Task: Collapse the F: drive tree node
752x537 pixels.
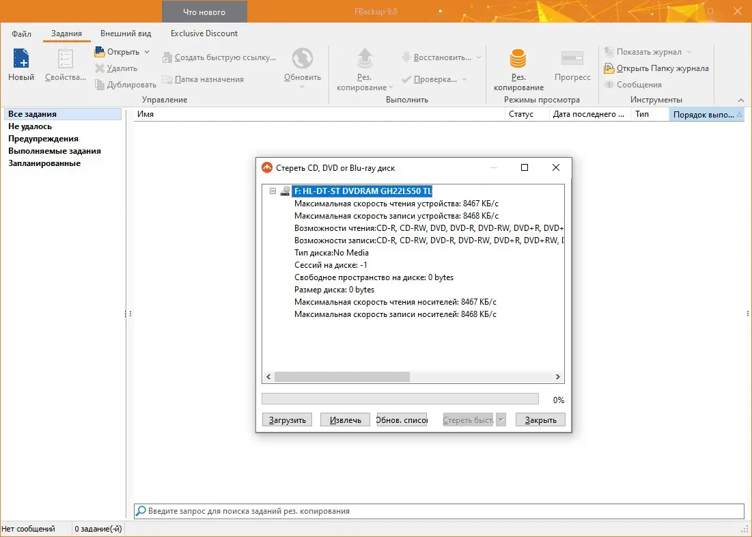Action: pyautogui.click(x=273, y=191)
